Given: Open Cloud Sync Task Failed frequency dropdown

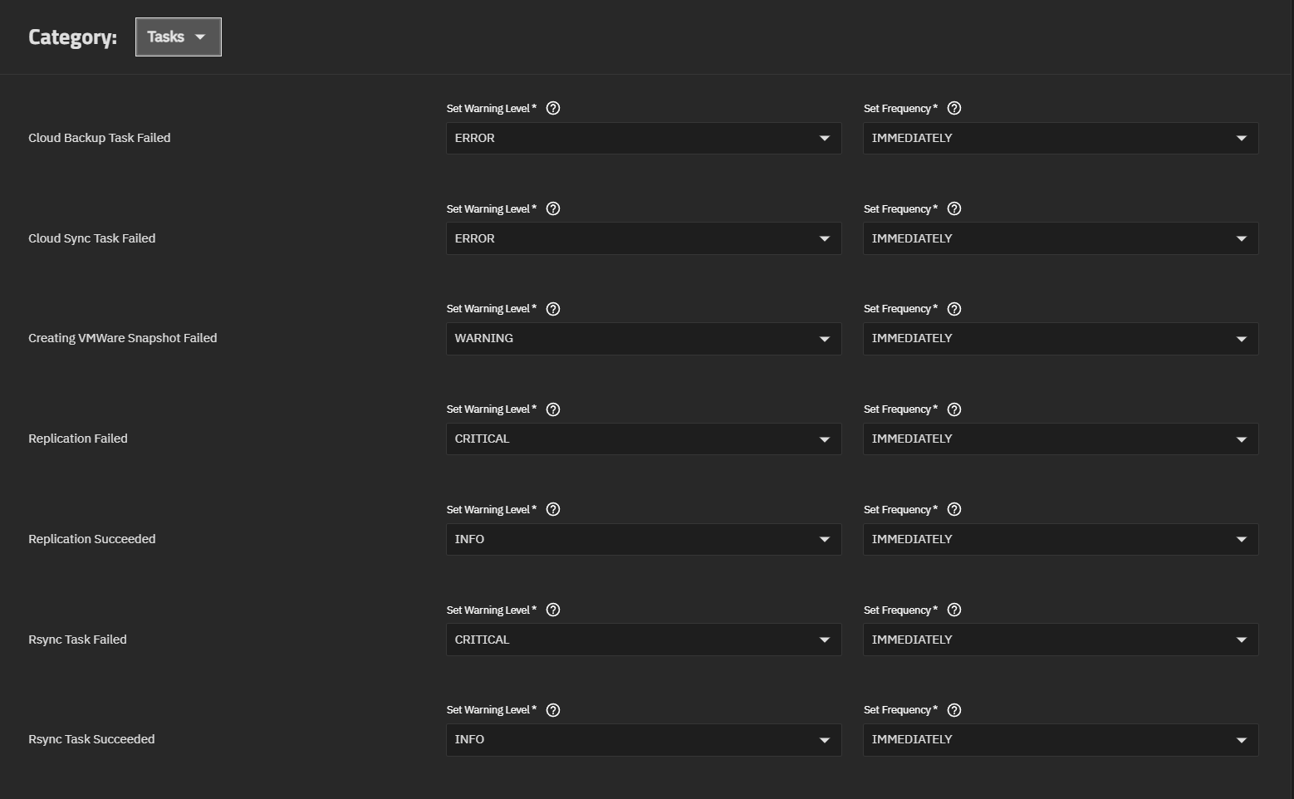Looking at the screenshot, I should tap(1061, 238).
